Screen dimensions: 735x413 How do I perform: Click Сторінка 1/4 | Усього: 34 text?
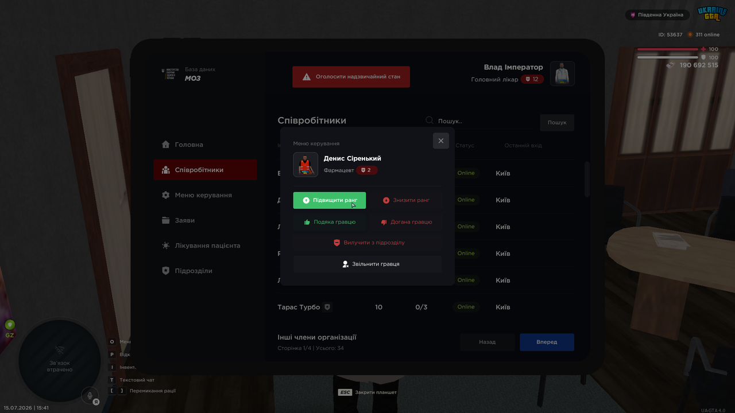[311, 348]
